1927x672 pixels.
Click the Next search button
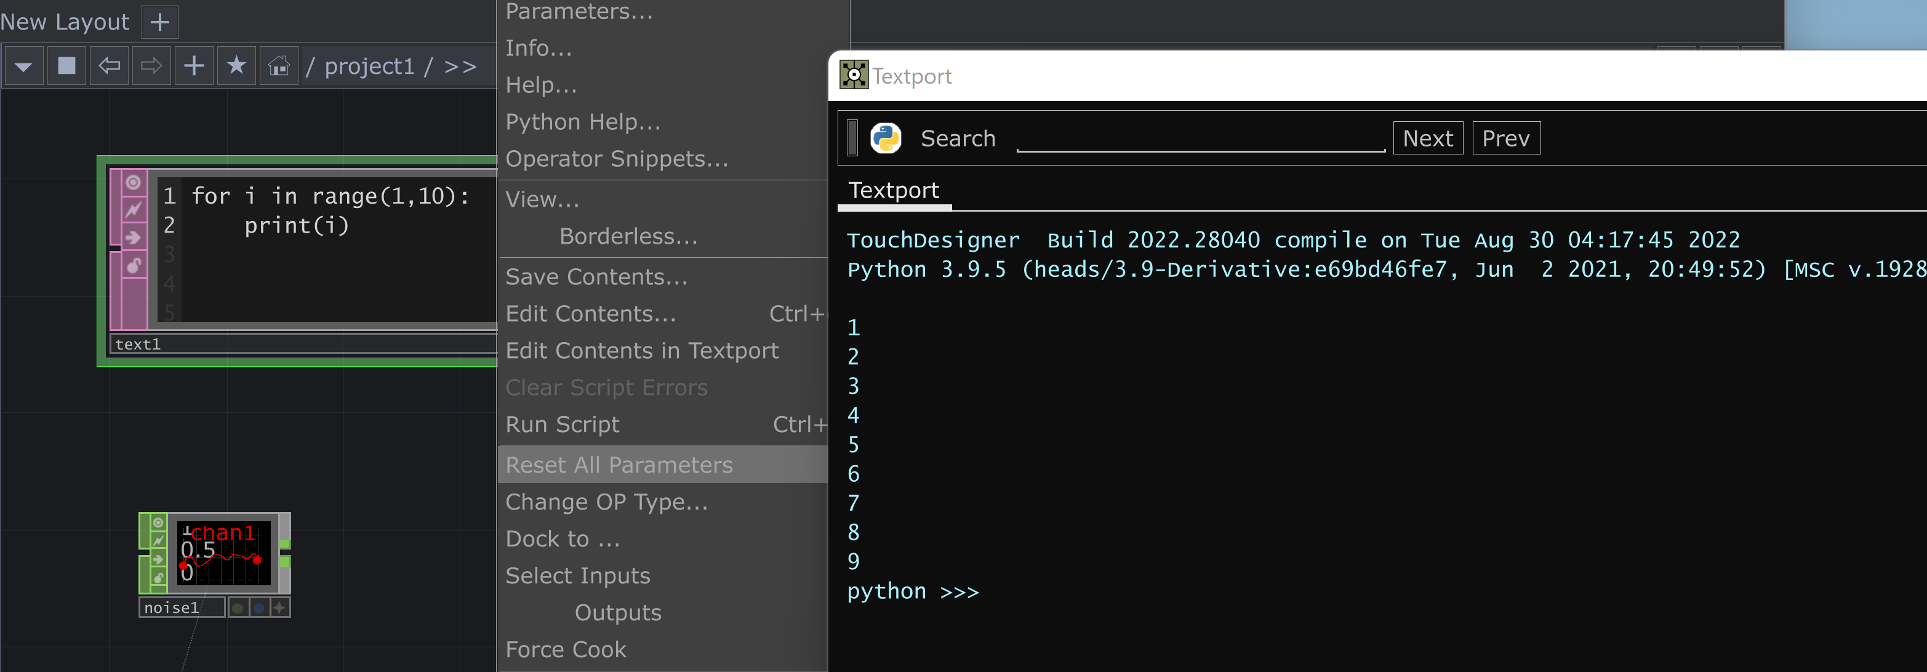[1427, 138]
